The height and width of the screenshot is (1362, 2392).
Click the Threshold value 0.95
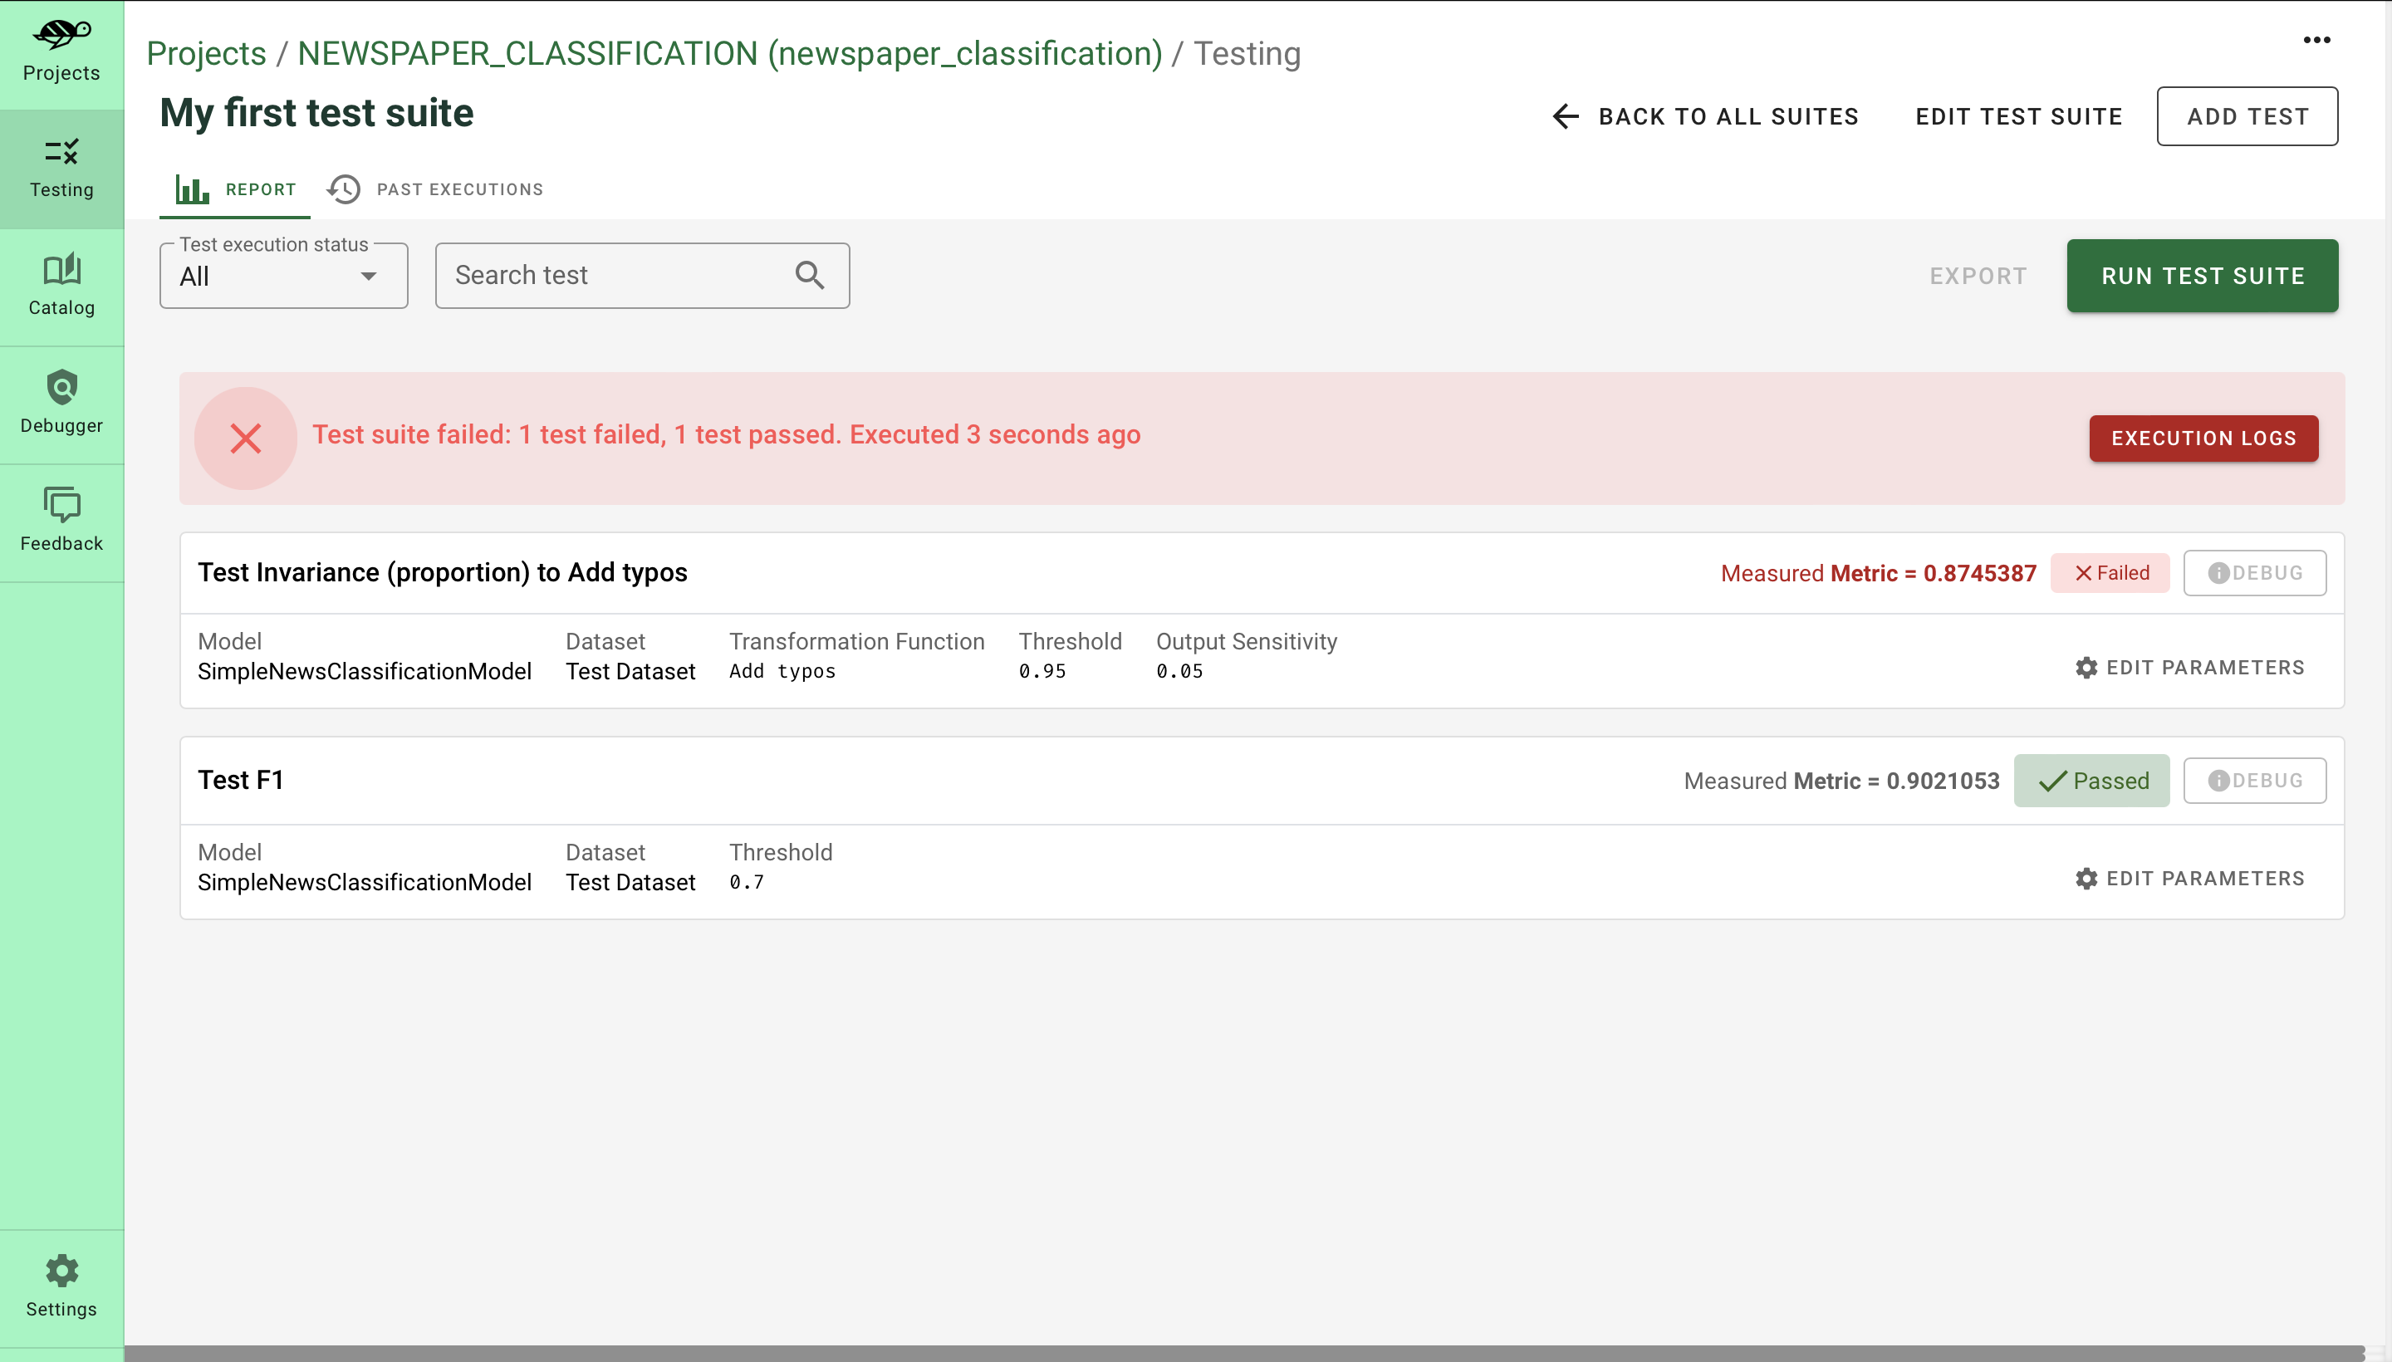click(x=1042, y=671)
